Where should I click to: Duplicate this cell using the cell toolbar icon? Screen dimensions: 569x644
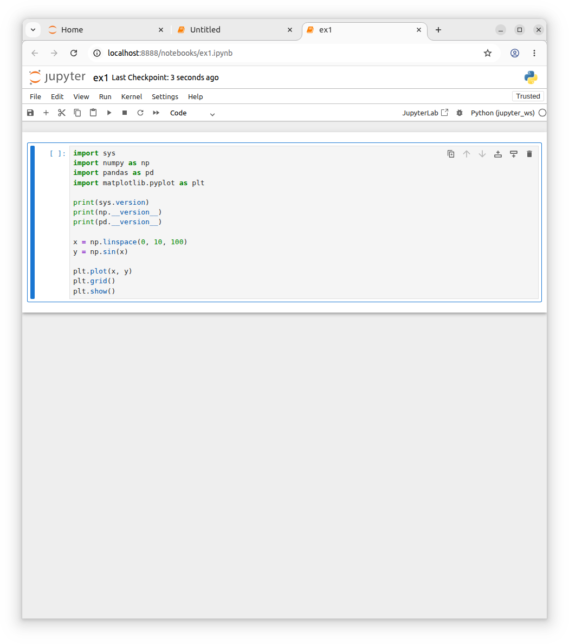point(451,154)
